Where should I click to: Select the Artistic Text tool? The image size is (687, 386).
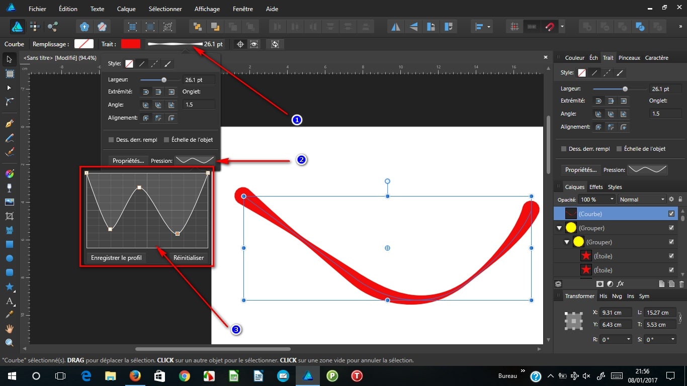pos(9,302)
